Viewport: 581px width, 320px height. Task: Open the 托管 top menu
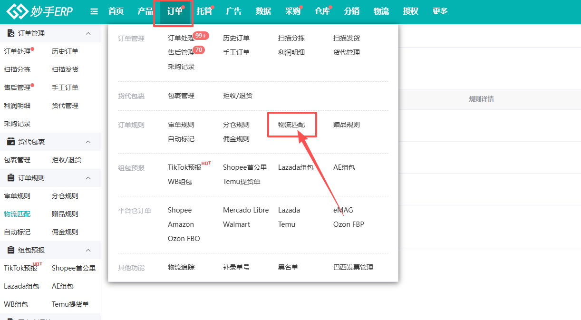204,11
